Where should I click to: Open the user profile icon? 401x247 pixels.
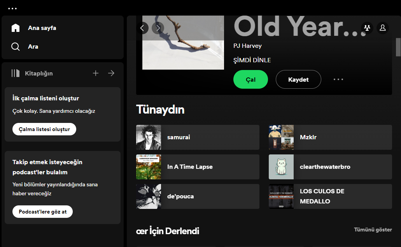pos(383,28)
